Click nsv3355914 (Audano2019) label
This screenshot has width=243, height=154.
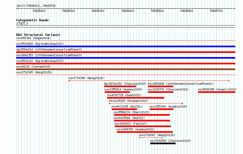(x=123, y=89)
